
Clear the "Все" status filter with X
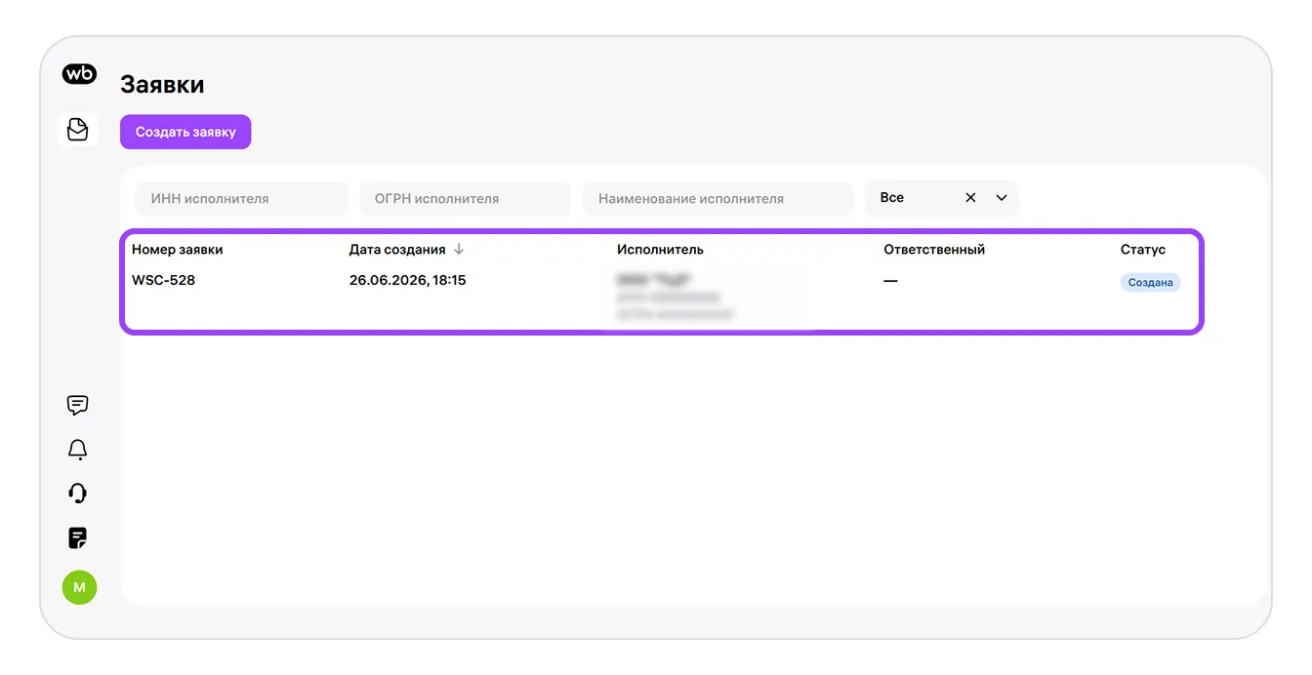(x=970, y=198)
